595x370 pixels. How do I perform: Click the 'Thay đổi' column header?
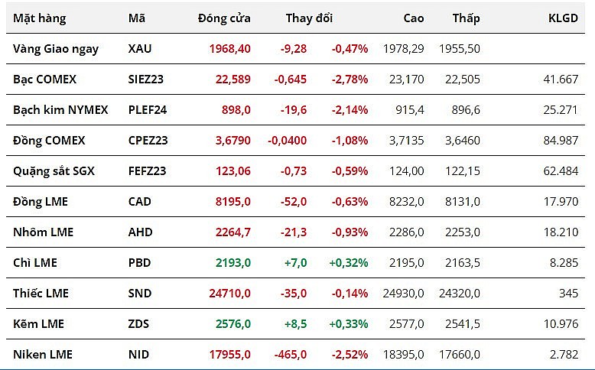pos(309,18)
